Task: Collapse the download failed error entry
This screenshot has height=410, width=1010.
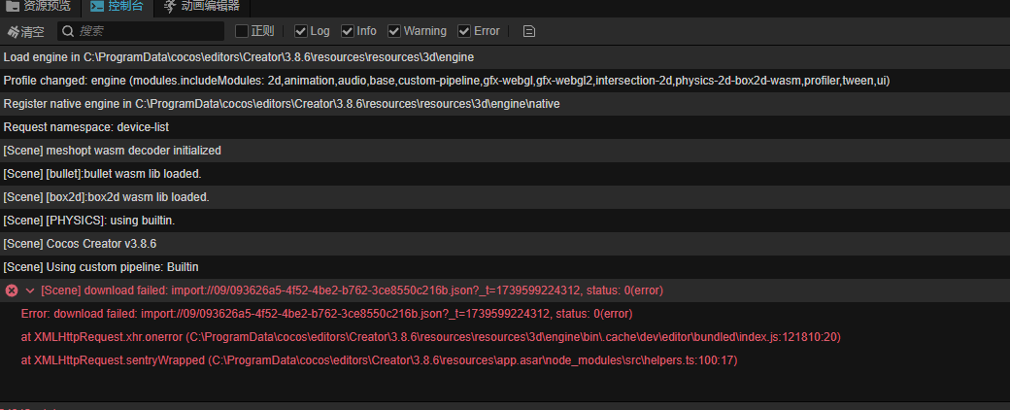Action: pos(30,290)
